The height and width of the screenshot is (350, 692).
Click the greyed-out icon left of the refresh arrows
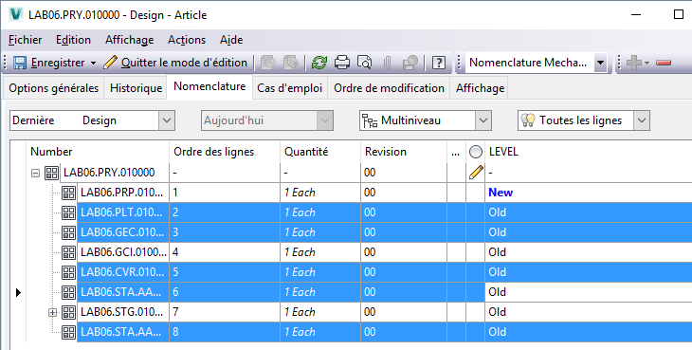point(291,63)
